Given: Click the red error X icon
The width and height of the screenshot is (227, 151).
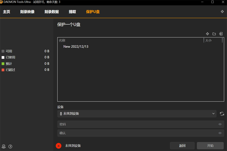Looking at the screenshot, I should (59, 146).
